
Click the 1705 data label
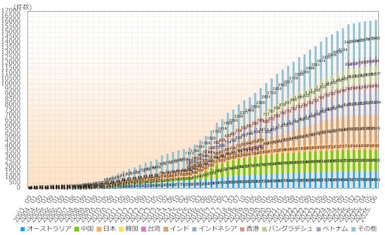coord(217,132)
